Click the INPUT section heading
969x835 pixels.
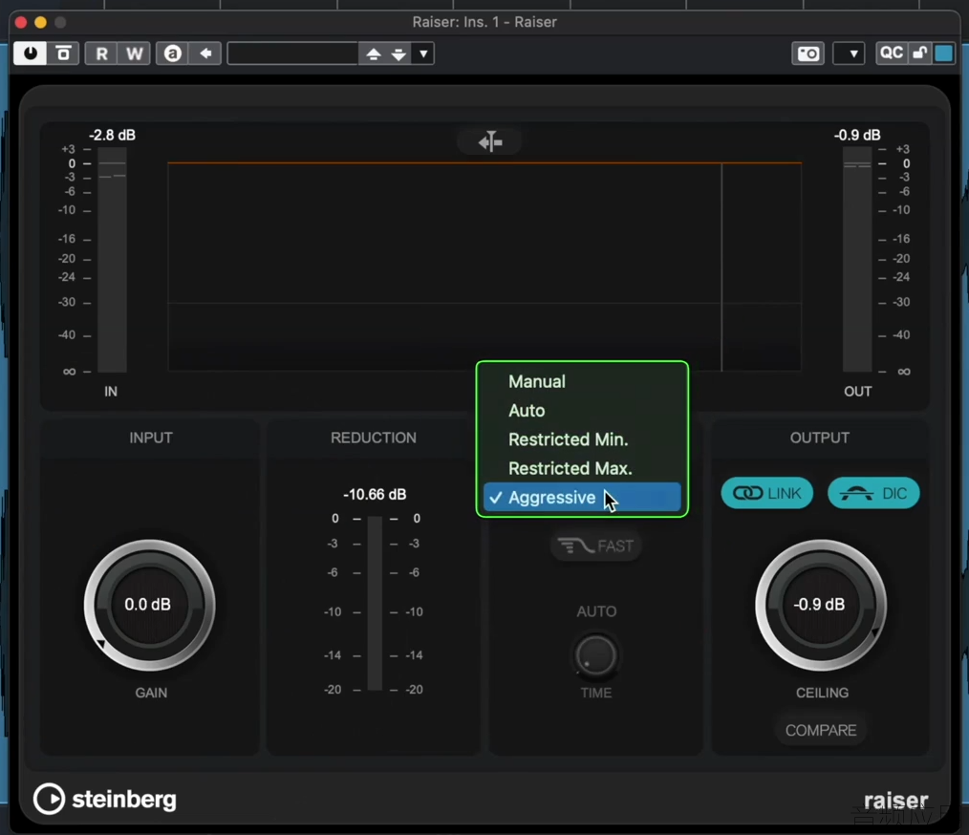151,438
